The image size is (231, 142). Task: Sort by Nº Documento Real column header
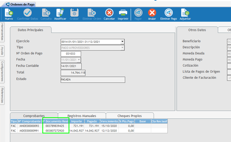55,121
